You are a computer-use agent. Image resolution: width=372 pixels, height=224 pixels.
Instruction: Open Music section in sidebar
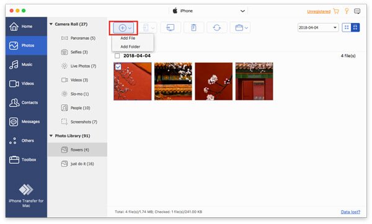[26, 65]
